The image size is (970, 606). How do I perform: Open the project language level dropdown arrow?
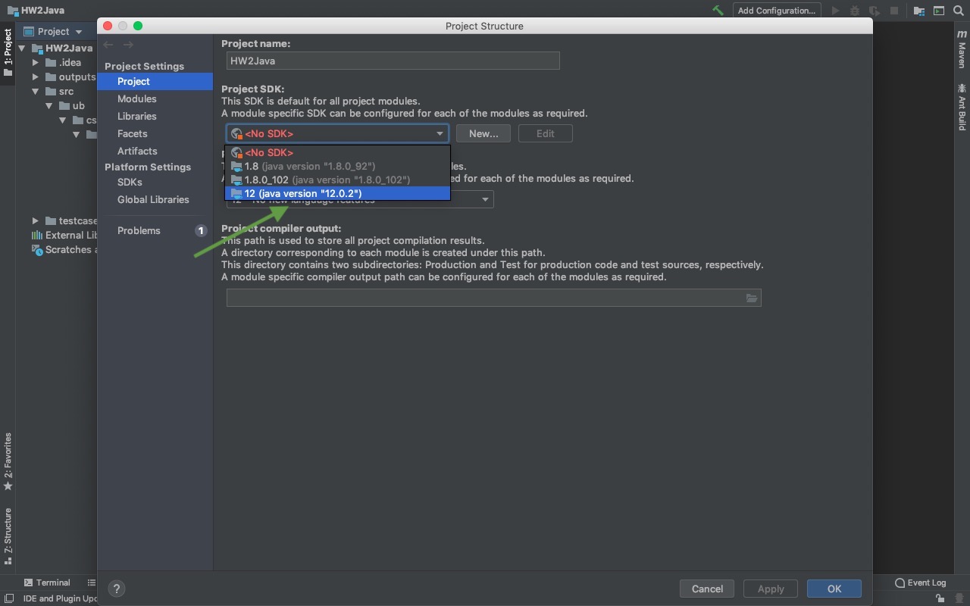point(486,199)
